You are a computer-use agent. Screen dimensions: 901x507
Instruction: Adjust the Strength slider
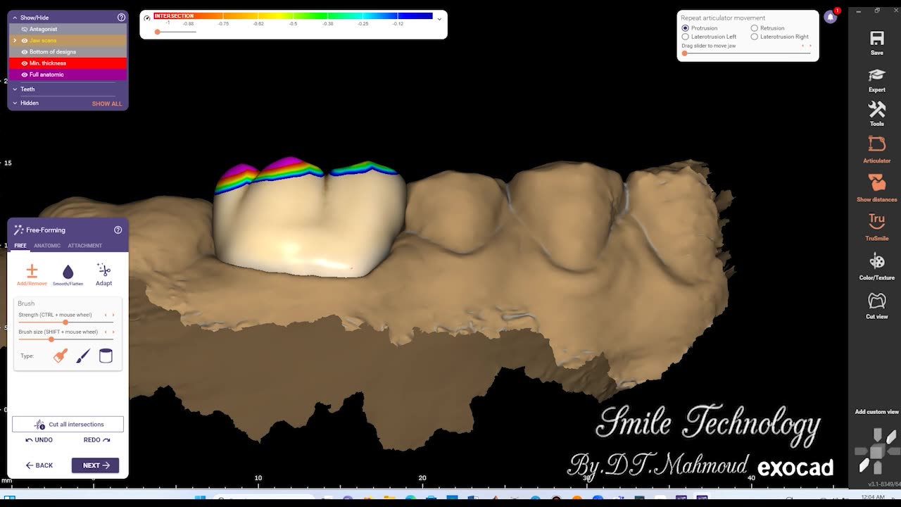click(65, 323)
